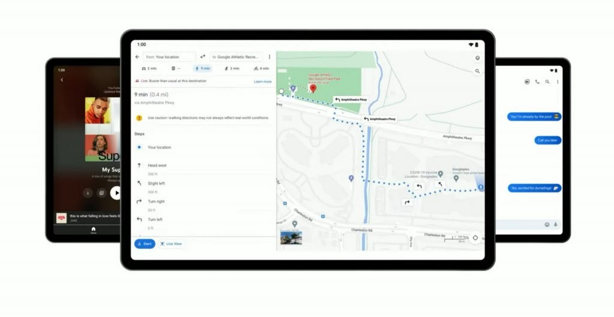Click the map search magnifier icon
The width and height of the screenshot is (614, 317).
(x=477, y=71)
